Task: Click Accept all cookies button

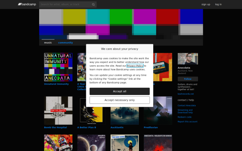Action: point(120,91)
